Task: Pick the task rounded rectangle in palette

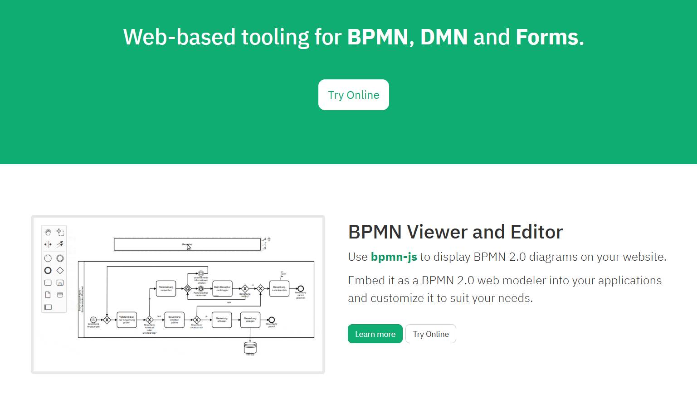Action: click(x=48, y=282)
